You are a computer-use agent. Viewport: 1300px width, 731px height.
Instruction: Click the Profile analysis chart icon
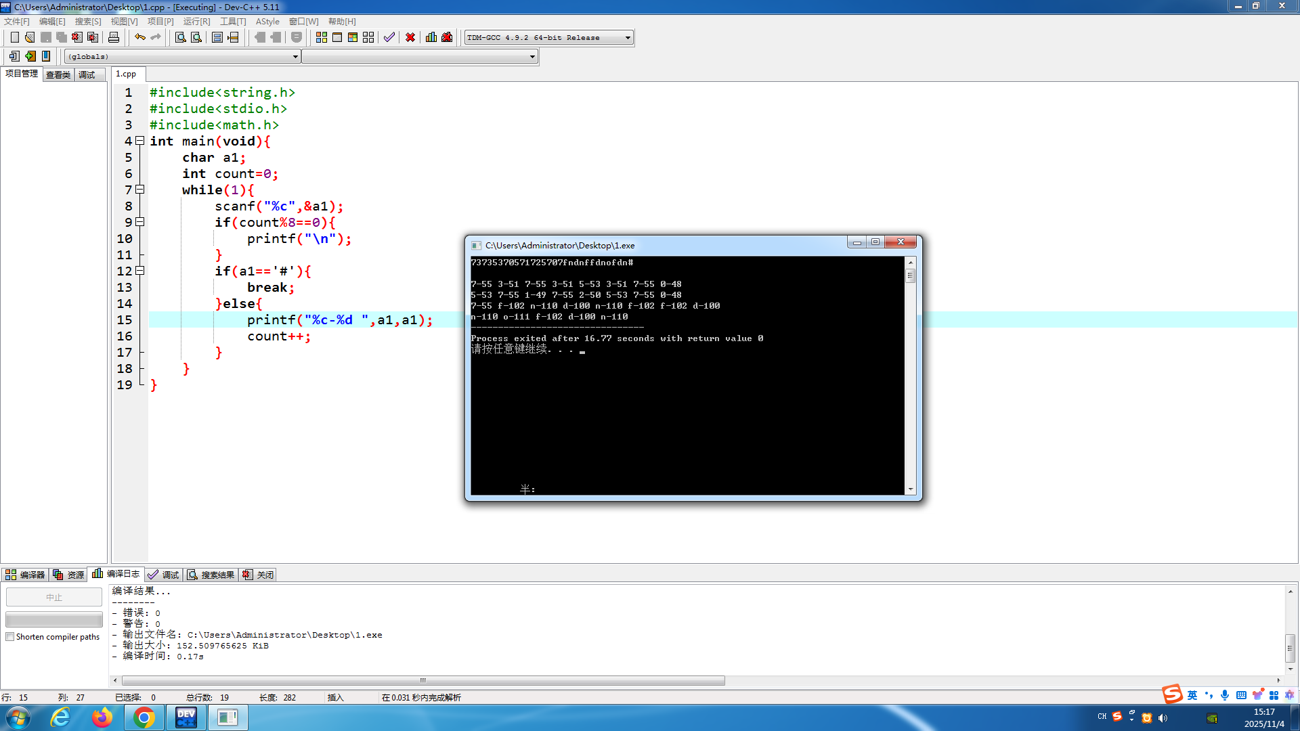[x=431, y=37]
